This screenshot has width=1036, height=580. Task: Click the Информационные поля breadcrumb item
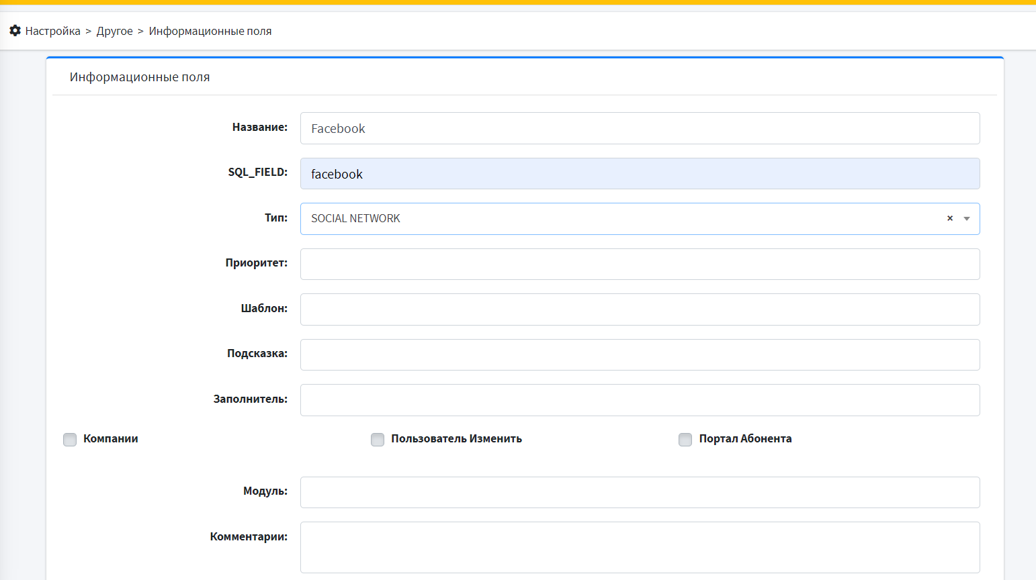[210, 31]
